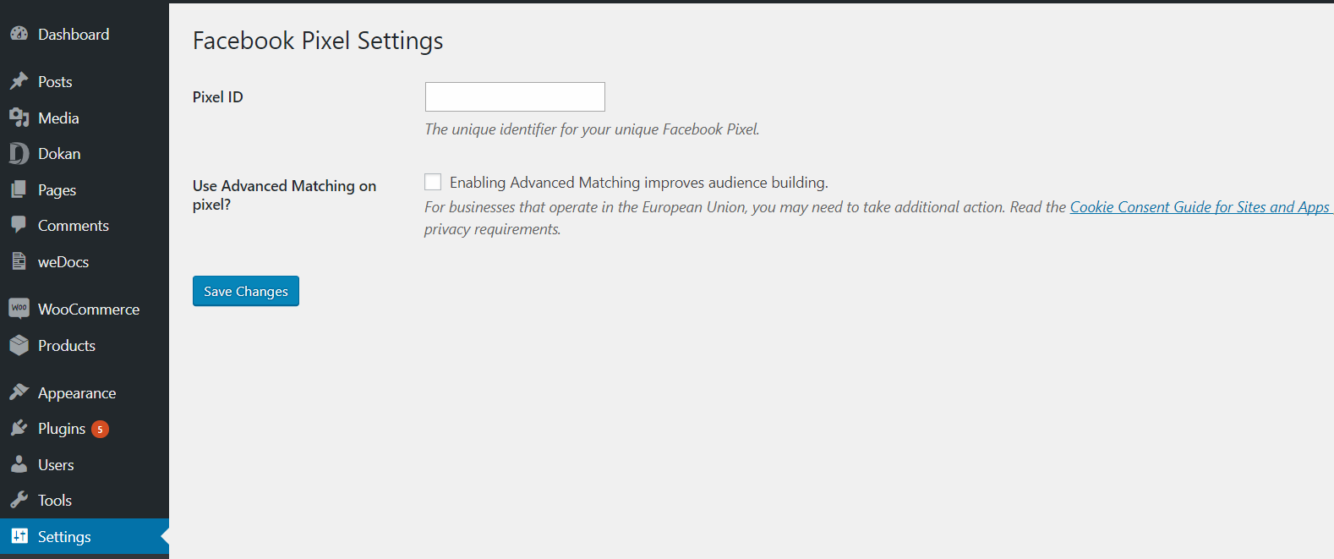Viewport: 1334px width, 559px height.
Task: Click the Users person icon
Action: pos(19,464)
